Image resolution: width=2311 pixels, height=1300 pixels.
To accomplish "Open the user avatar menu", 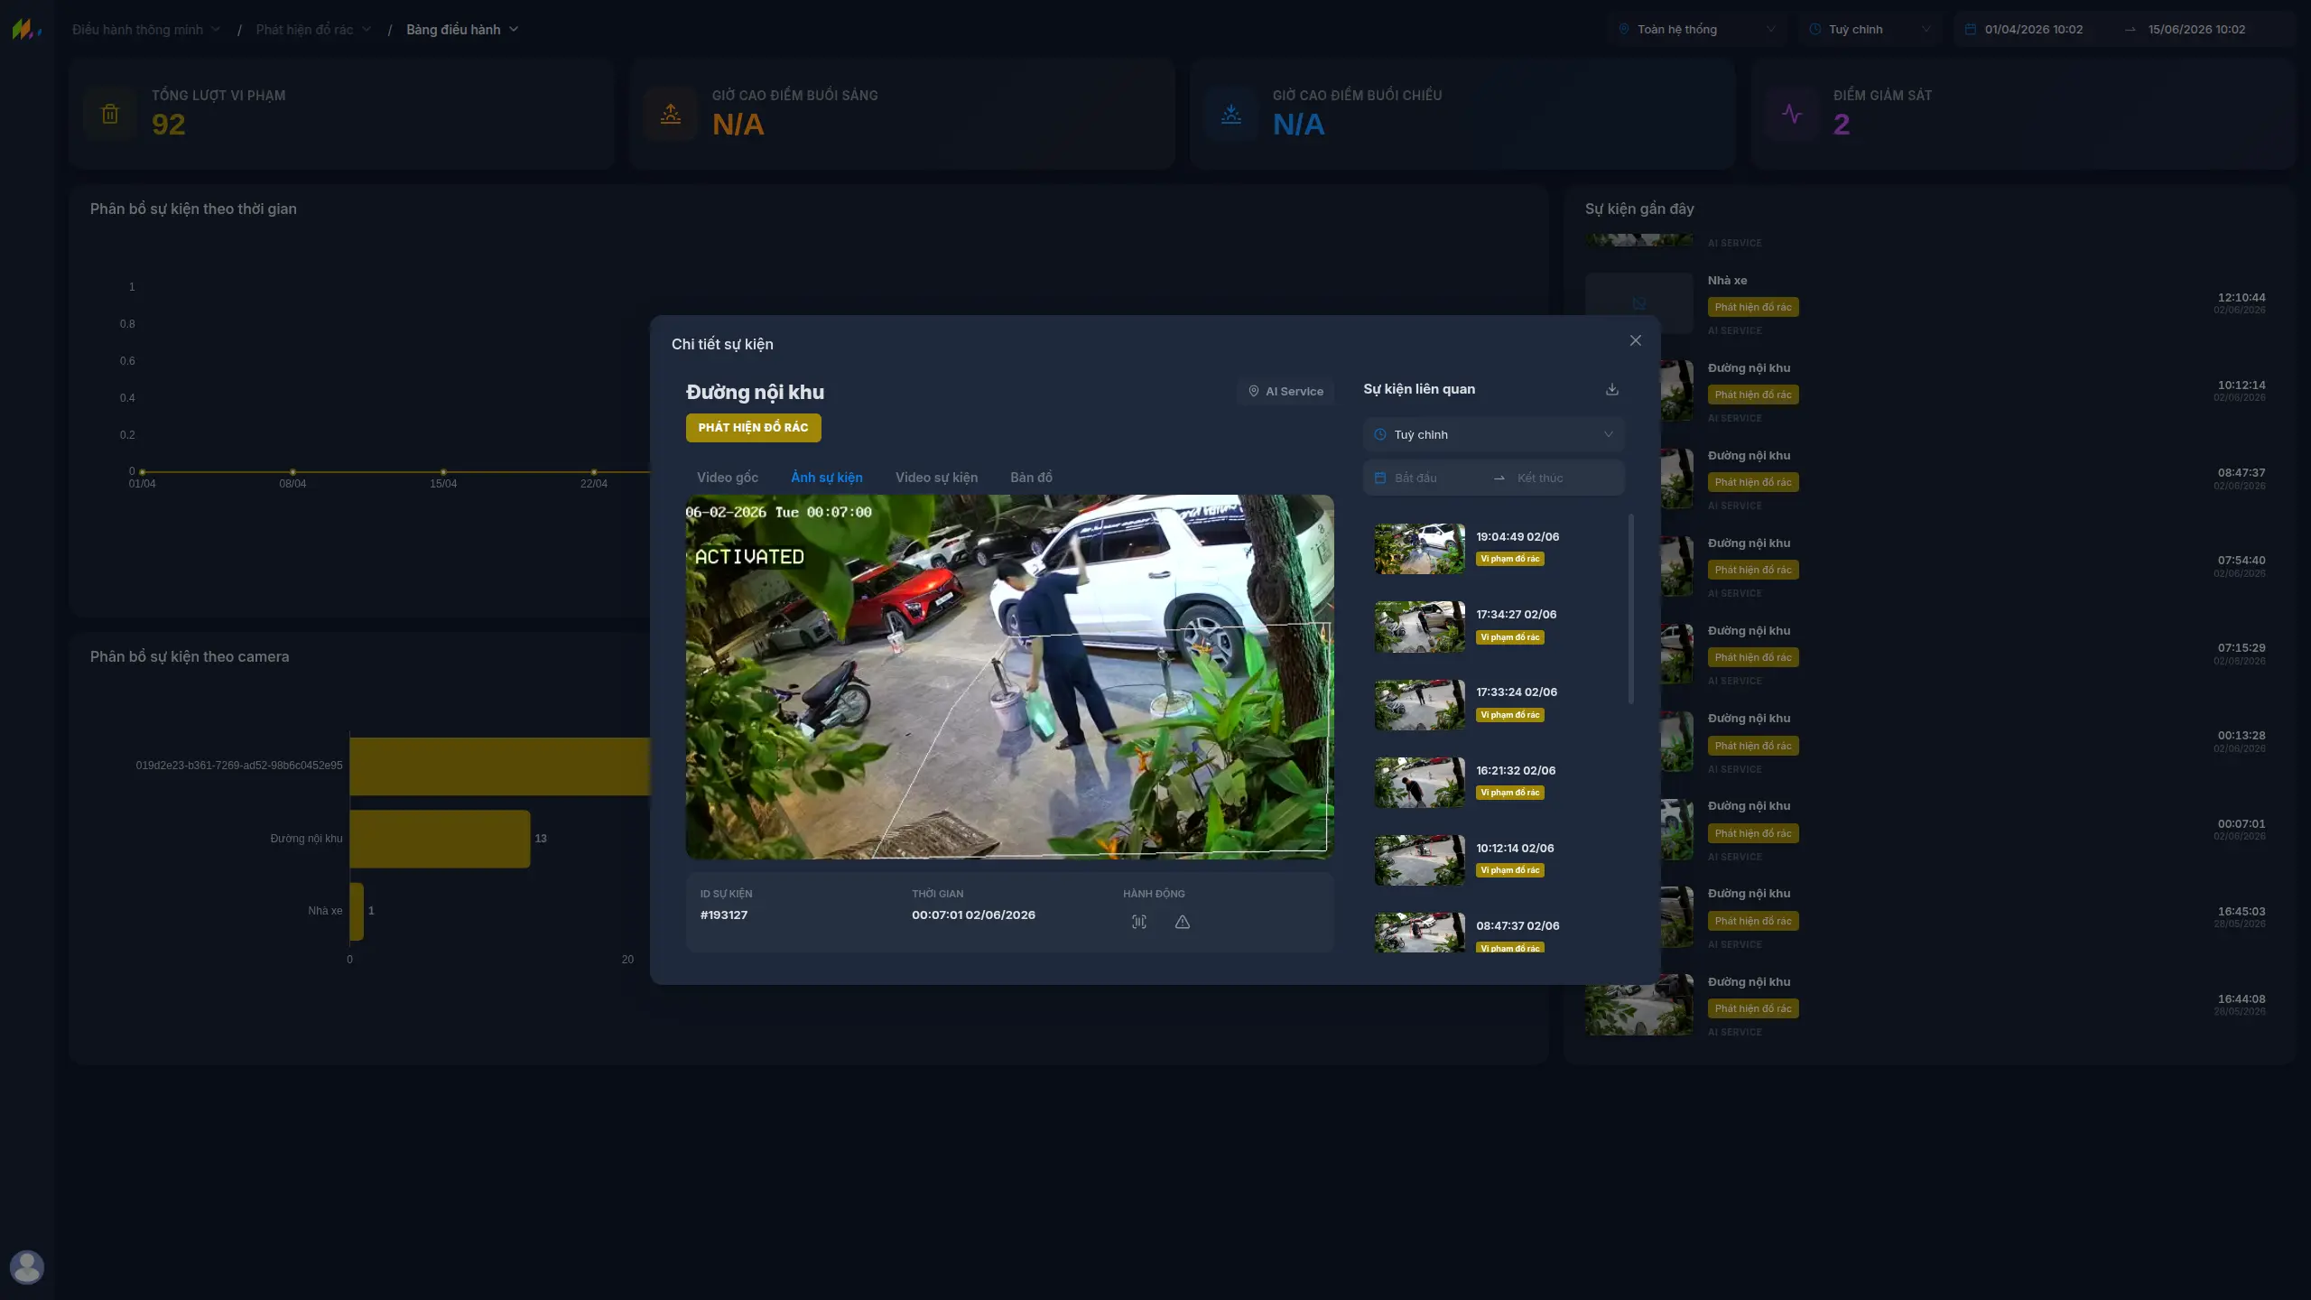I will point(27,1267).
